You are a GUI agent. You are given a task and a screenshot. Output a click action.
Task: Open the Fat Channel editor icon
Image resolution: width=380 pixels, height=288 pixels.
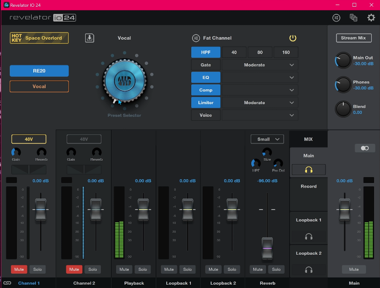click(x=196, y=38)
